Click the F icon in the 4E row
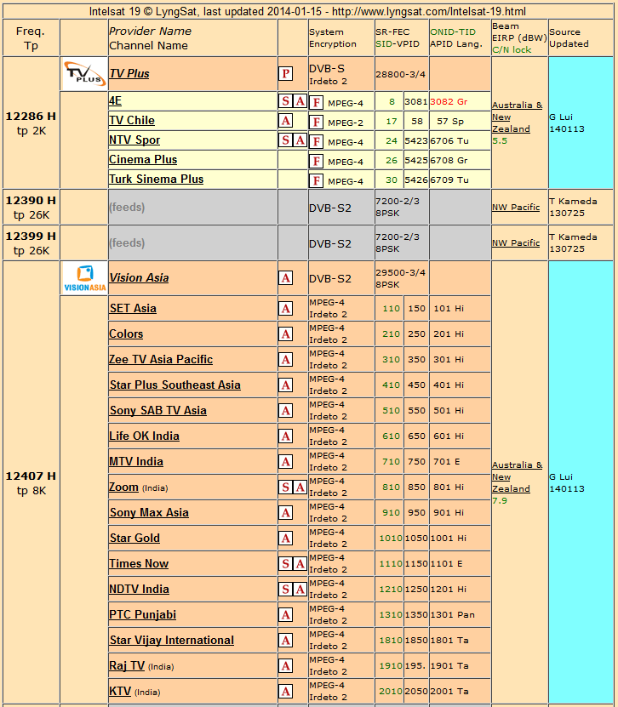This screenshot has height=707, width=618. [x=316, y=103]
